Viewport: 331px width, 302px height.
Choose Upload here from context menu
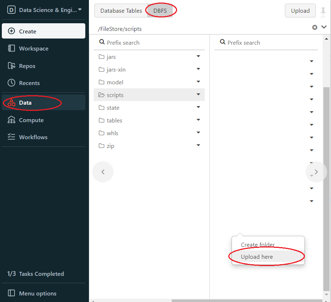[x=257, y=257]
